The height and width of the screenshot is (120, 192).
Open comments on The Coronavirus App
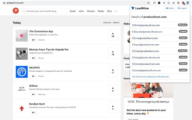tap(34, 40)
